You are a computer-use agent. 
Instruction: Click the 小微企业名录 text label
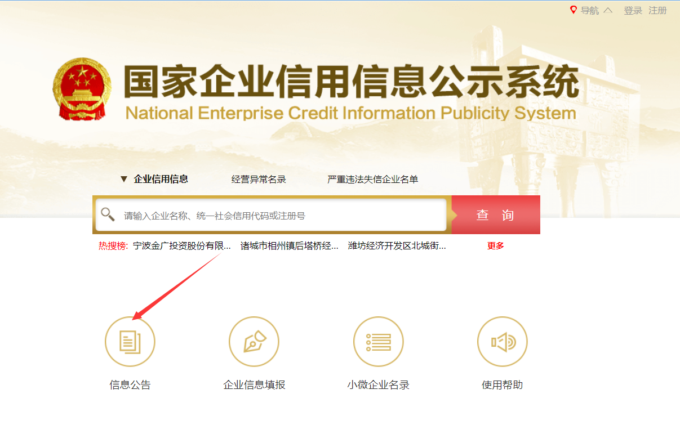[378, 385]
